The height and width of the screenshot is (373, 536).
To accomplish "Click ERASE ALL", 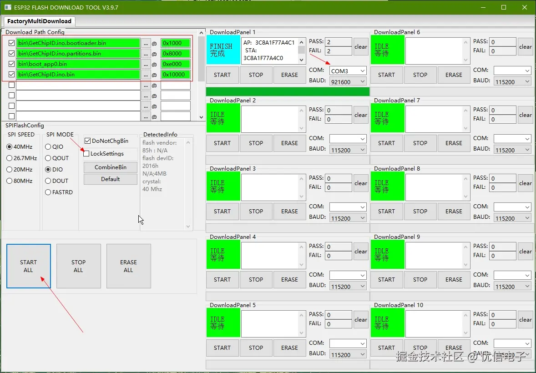I will point(128,266).
